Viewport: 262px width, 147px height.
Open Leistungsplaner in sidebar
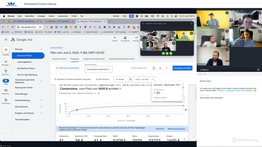point(25,62)
